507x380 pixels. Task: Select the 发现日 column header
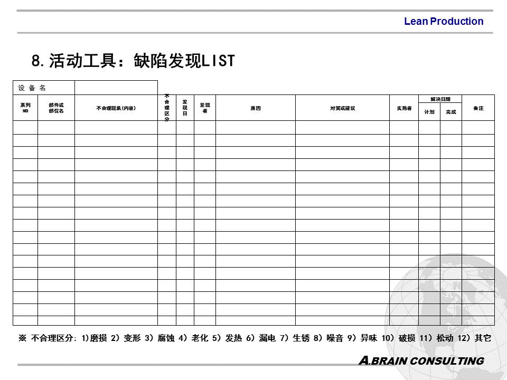point(185,108)
